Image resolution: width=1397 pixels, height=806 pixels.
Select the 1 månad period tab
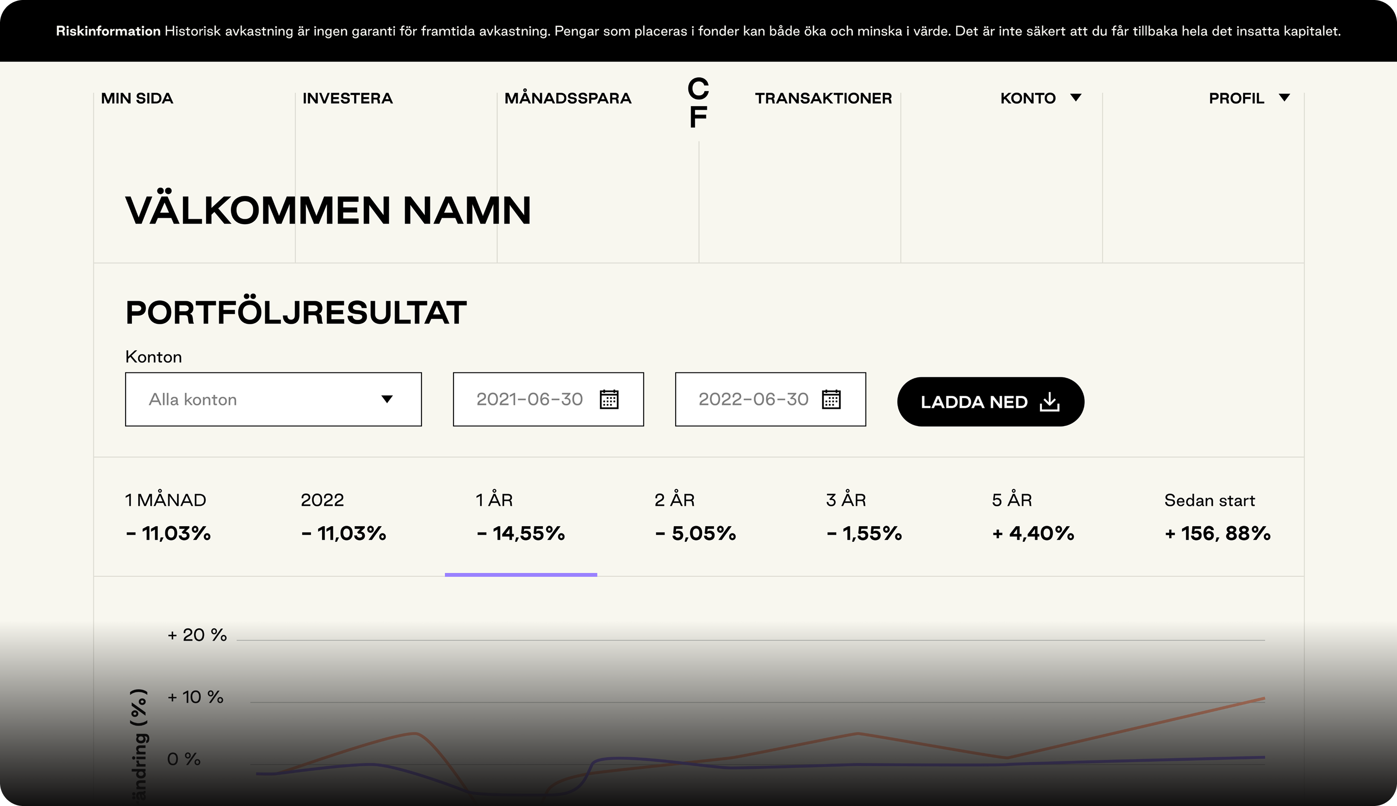point(168,516)
